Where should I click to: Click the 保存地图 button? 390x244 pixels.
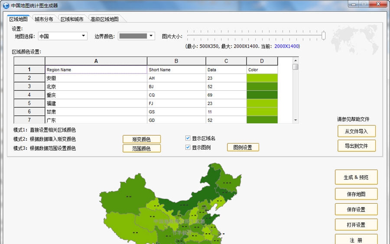click(x=356, y=194)
